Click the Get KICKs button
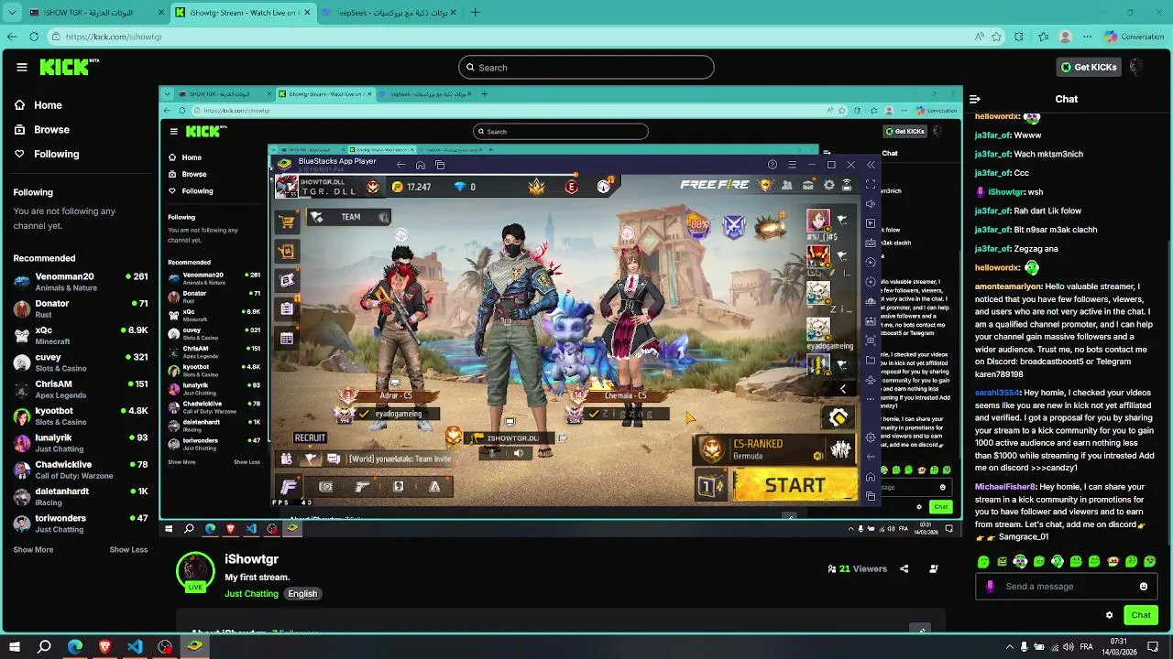Screen dimensions: 1173x659 [x=1089, y=67]
